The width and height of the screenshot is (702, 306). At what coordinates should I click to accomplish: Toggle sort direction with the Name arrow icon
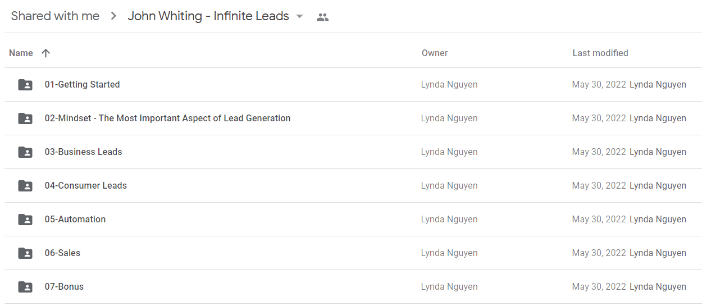click(46, 53)
